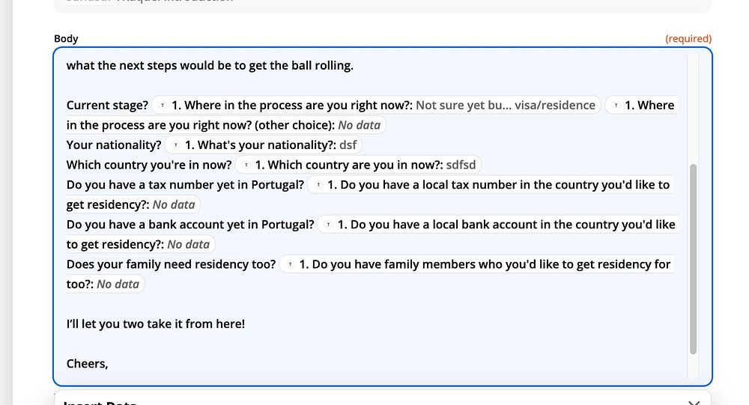Place cursor after 'I'll let you two take it from here!'
Image resolution: width=749 pixels, height=405 pixels.
coord(246,324)
